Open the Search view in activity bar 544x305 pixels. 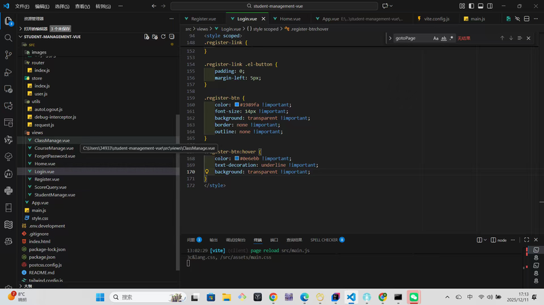click(x=8, y=37)
